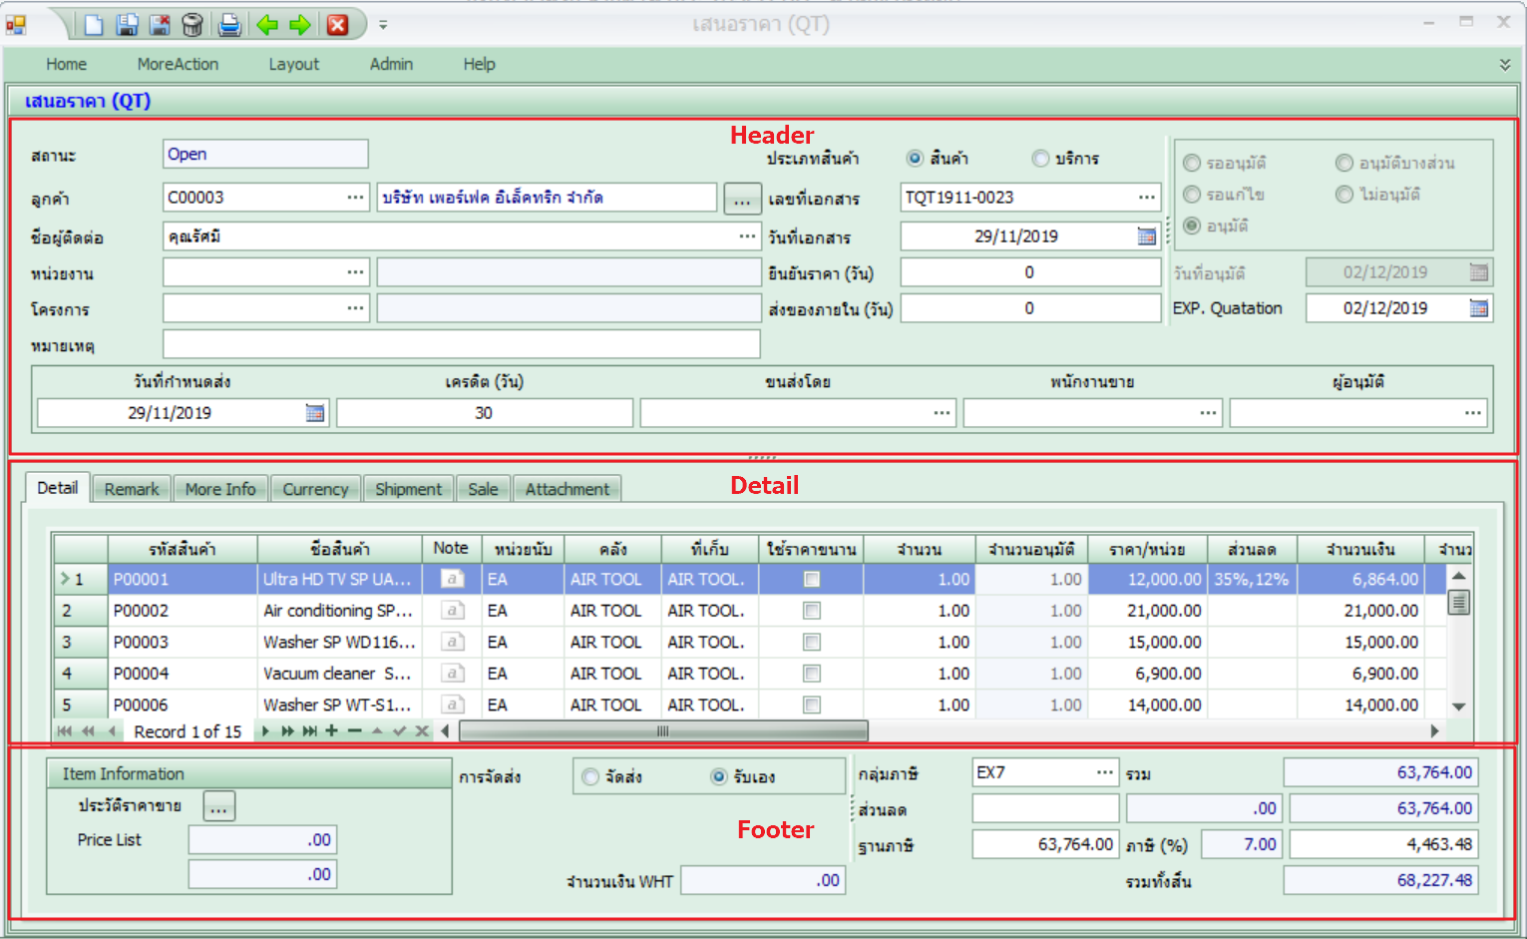Select the จัดส่ง delivery radio option
Image resolution: width=1527 pixels, height=939 pixels.
[591, 776]
